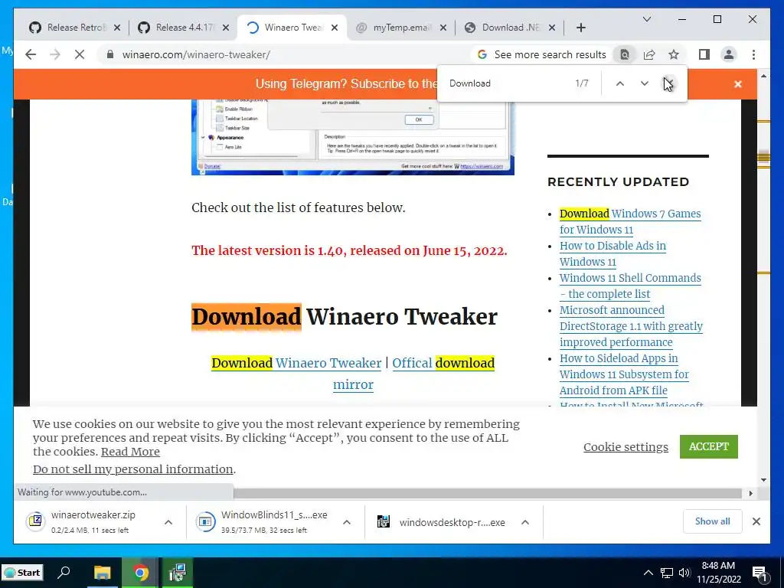This screenshot has width=784, height=588.
Task: Open the browser side panel
Action: (704, 54)
